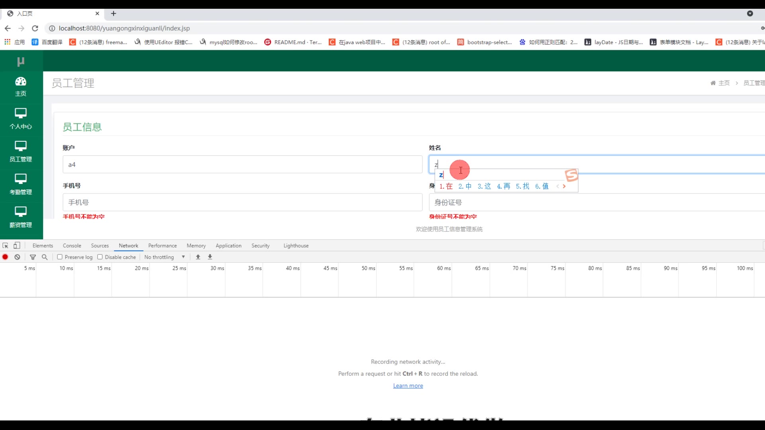Click the import HAR upload arrow
765x430 pixels.
click(198, 257)
